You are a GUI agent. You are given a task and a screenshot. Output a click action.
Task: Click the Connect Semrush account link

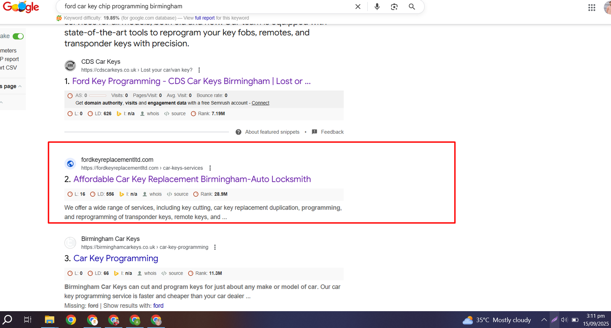click(260, 103)
